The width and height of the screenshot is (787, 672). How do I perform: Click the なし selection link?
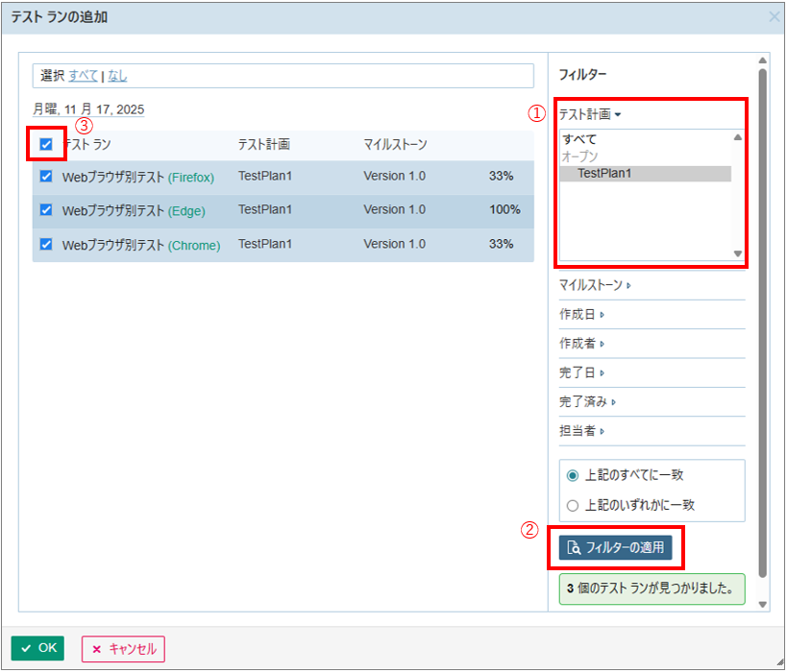117,76
